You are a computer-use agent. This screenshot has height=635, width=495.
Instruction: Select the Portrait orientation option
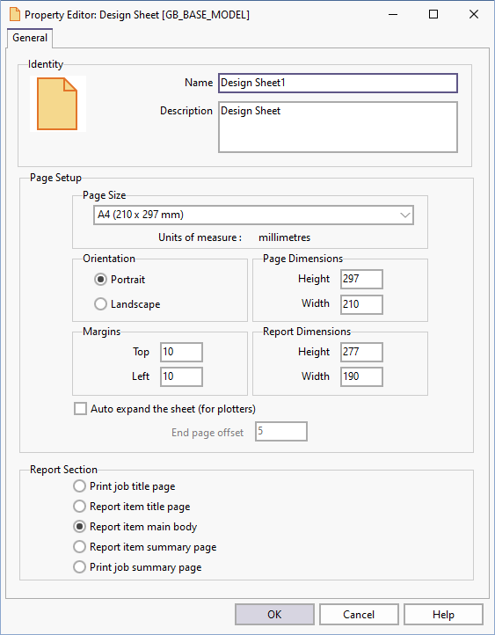pyautogui.click(x=120, y=280)
